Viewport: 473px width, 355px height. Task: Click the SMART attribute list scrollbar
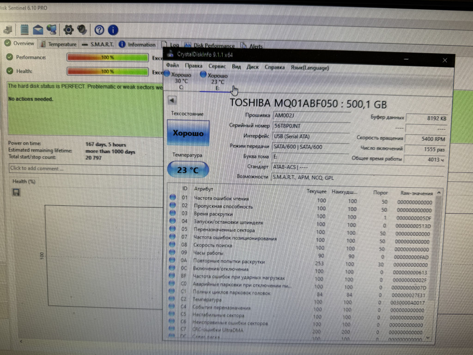coord(438,263)
